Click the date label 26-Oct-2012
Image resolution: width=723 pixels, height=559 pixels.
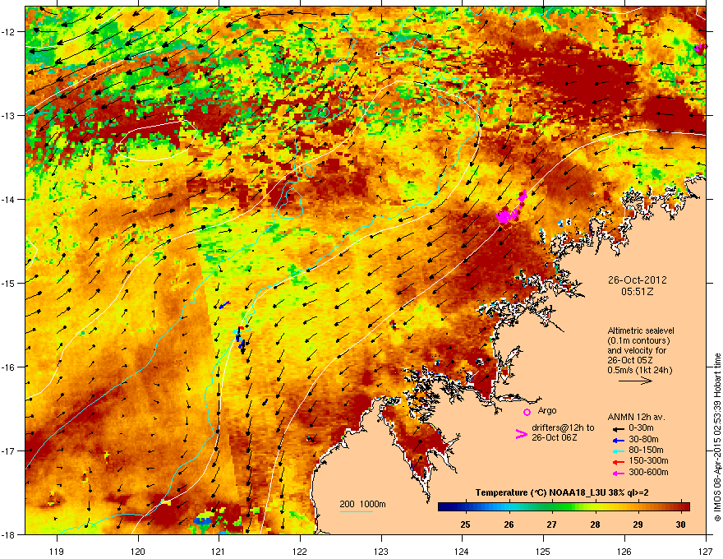[x=637, y=280]
